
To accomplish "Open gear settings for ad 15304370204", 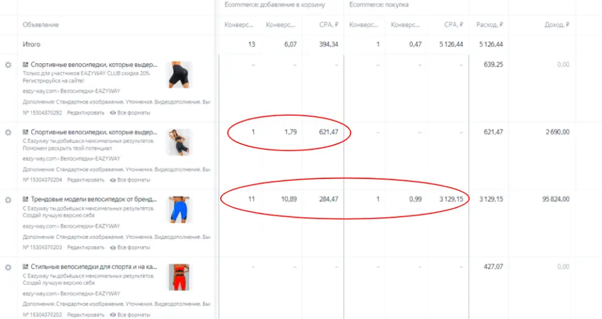I will pyautogui.click(x=8, y=132).
